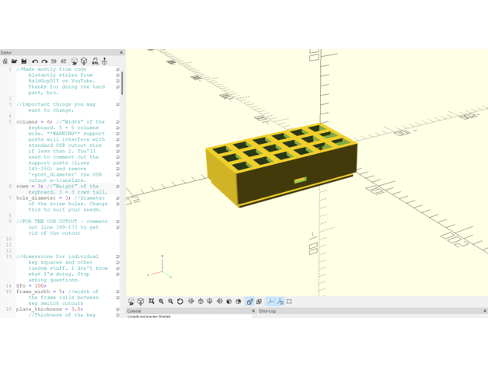Save the current SCAD file
This screenshot has height=367, width=488.
pos(23,61)
